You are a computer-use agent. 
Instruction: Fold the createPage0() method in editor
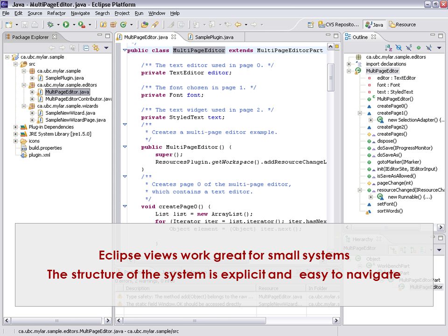[125, 206]
